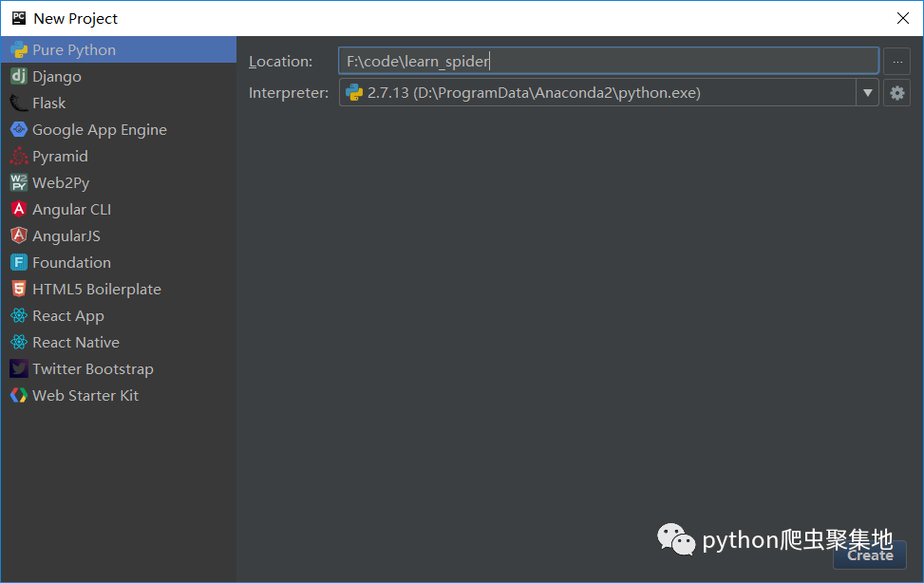924x583 pixels.
Task: Click the HTML5 Boilerplate icon
Action: click(x=19, y=289)
